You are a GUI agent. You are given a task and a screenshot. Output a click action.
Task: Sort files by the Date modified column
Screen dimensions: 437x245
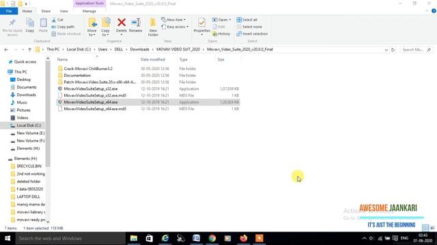pyautogui.click(x=153, y=59)
